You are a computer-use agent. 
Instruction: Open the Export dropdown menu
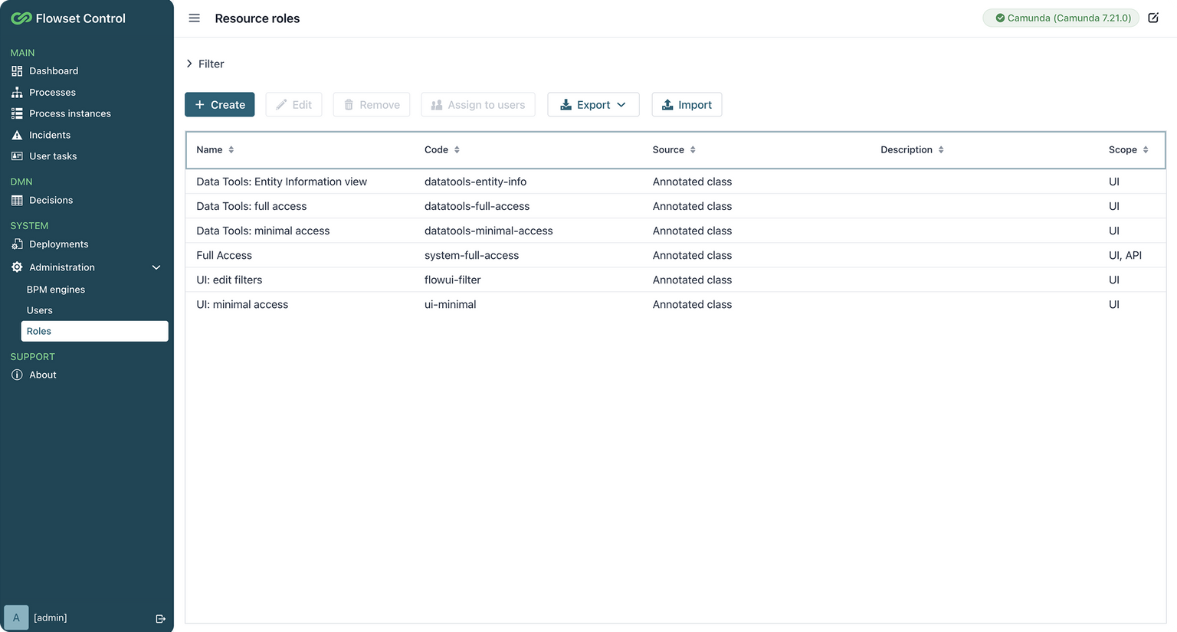click(x=593, y=104)
